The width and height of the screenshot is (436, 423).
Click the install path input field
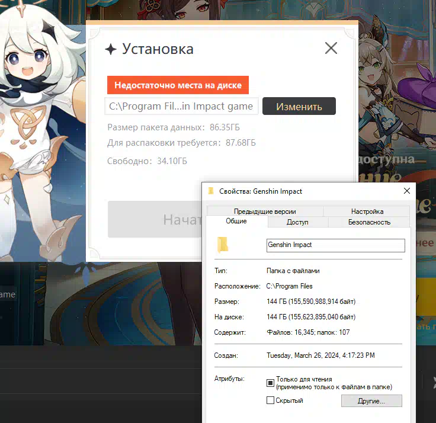point(181,106)
